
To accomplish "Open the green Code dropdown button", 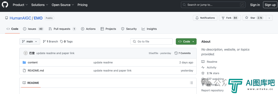I will (x=186, y=41).
